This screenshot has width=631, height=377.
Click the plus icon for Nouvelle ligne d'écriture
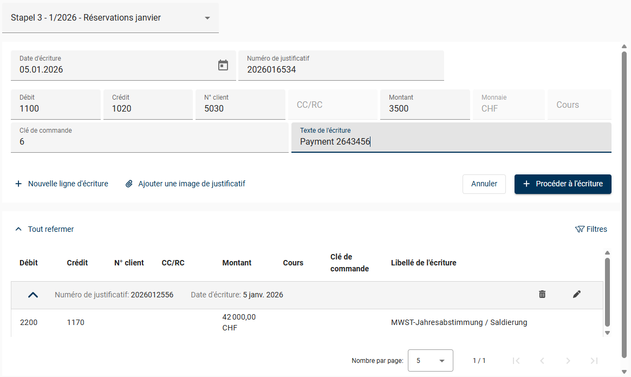coord(18,184)
